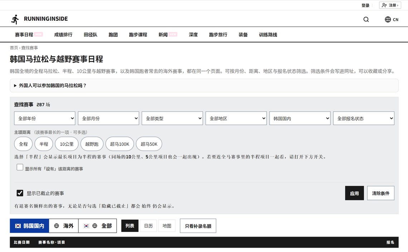Toggle the 超马100K distance chip
The image size is (408, 252).
[x=120, y=144]
